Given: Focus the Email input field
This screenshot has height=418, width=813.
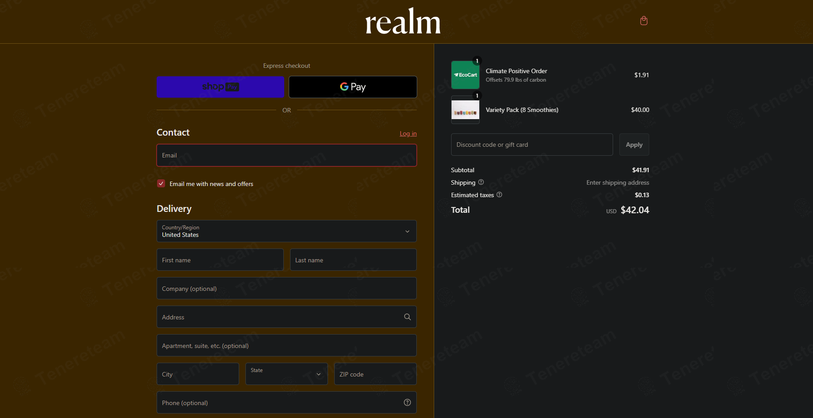Looking at the screenshot, I should click(x=286, y=155).
